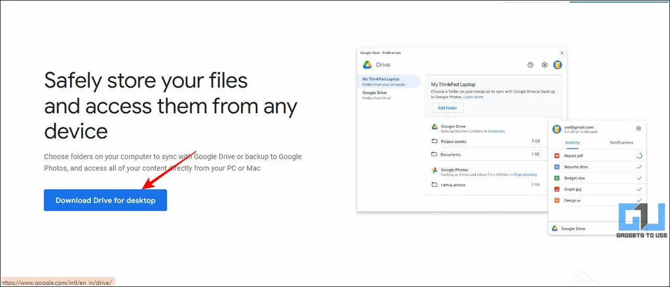Close the Drive Preferences window
The height and width of the screenshot is (287, 670).
[562, 53]
